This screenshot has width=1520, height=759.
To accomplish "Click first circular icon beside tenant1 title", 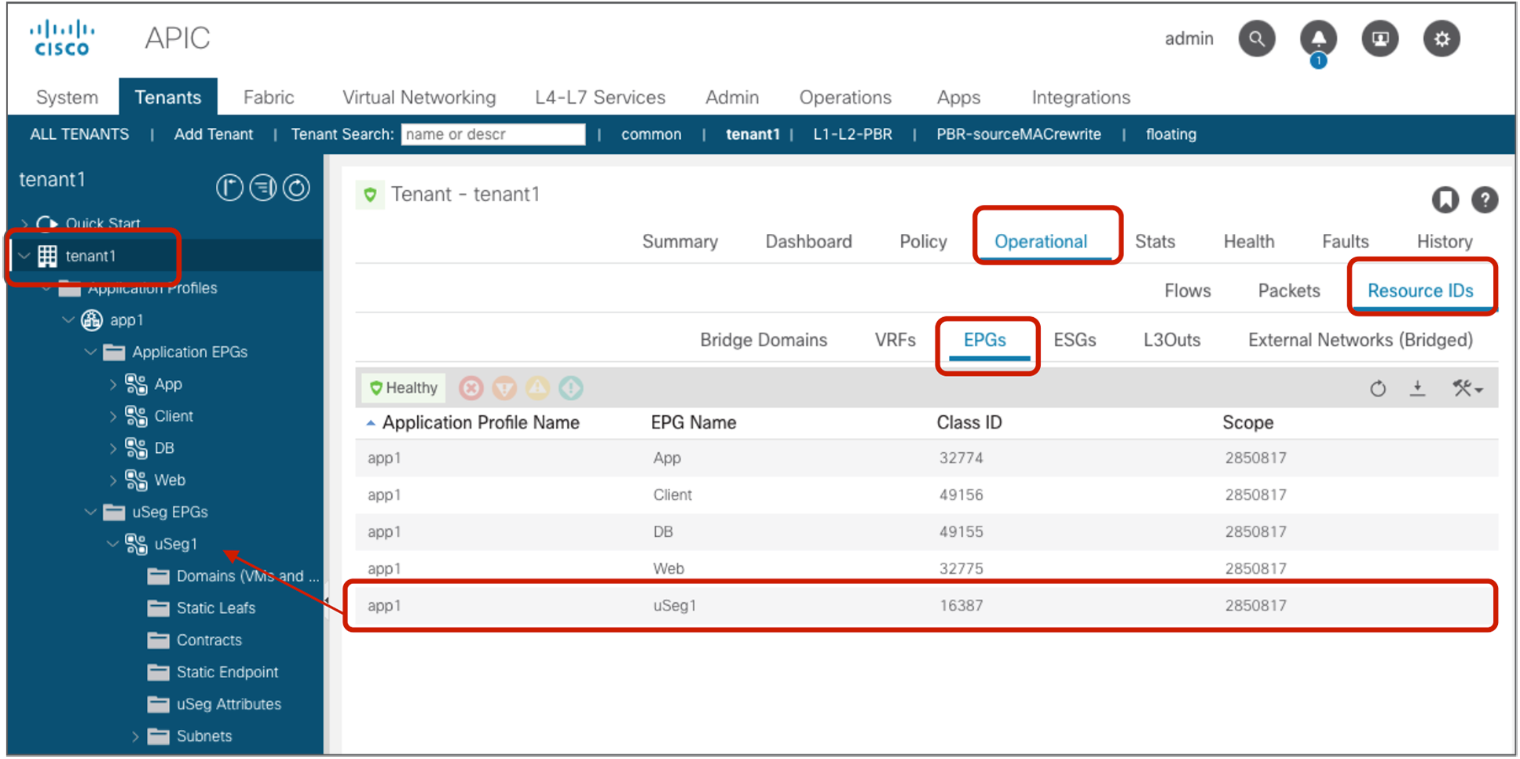I will click(229, 188).
